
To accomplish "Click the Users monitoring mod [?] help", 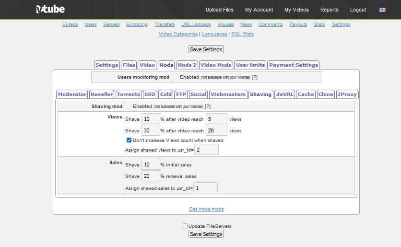I will pyautogui.click(x=255, y=77).
